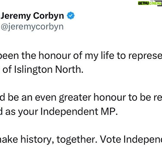Click the word "North." in the tweet
This screenshot has height=162, width=162.
click(x=69, y=69)
